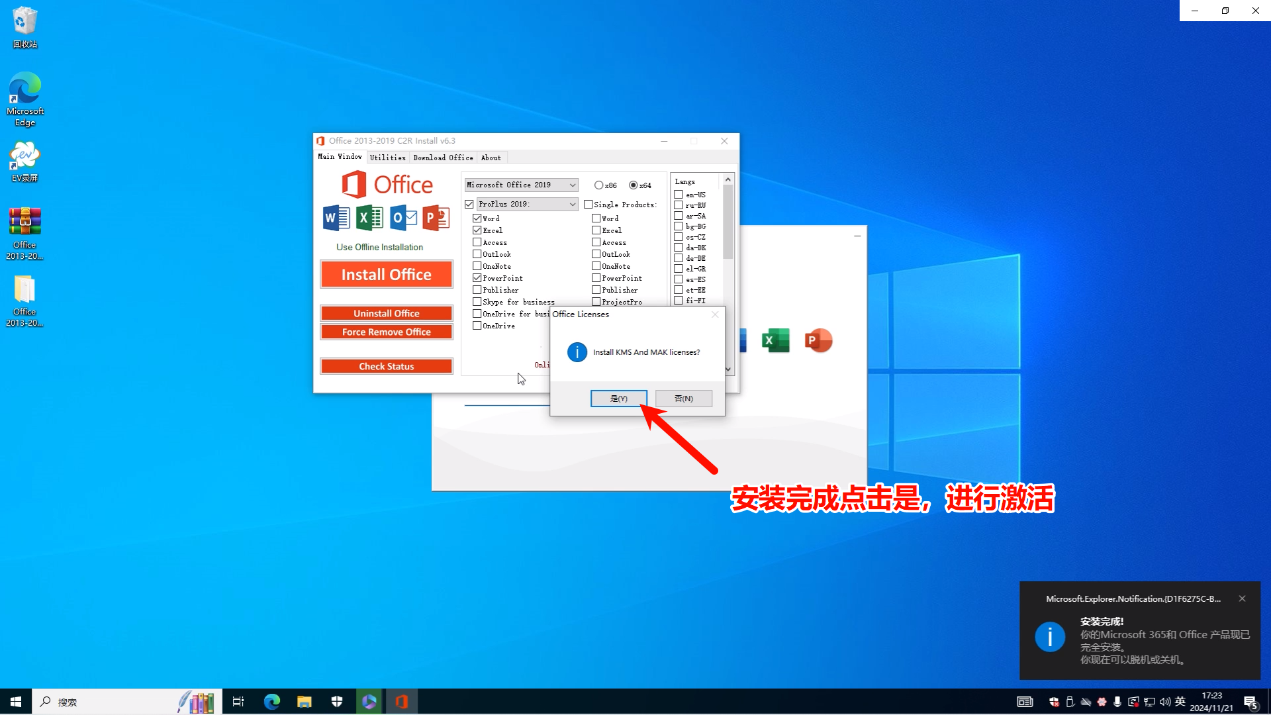Open the About tab
This screenshot has height=715, width=1271.
click(x=491, y=158)
